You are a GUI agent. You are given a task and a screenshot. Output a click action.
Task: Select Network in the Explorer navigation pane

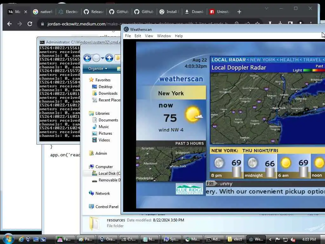(x=103, y=193)
